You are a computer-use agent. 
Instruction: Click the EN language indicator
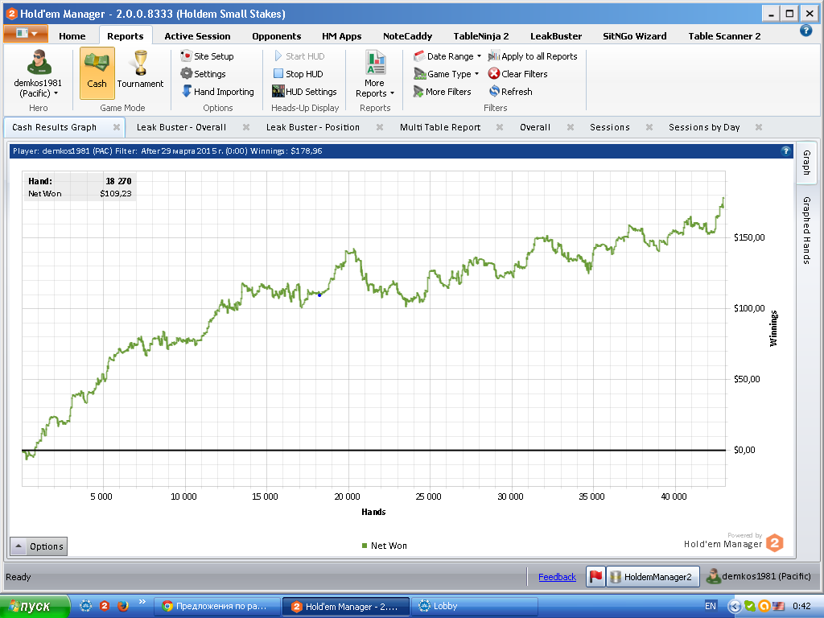coord(710,607)
